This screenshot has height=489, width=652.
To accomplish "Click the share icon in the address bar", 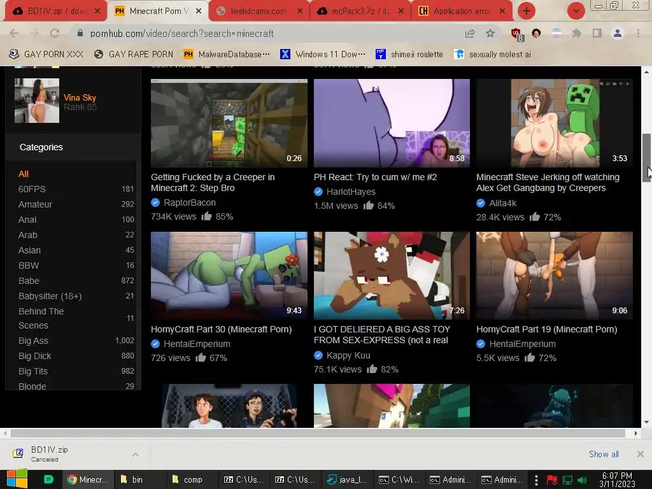I will 470,34.
